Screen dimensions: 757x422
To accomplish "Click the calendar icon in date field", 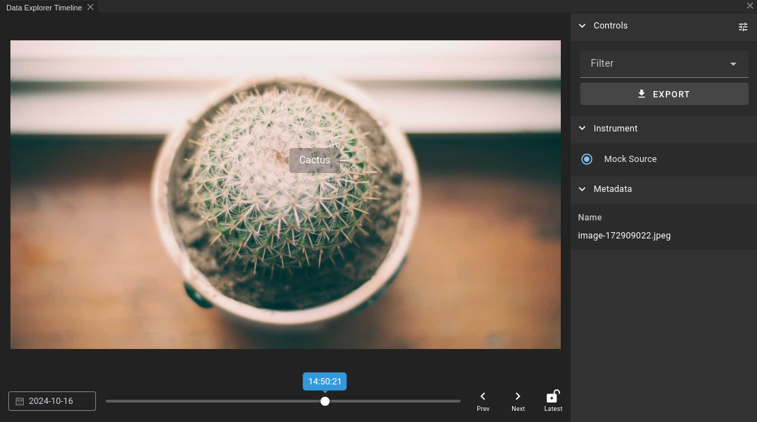I will [19, 401].
